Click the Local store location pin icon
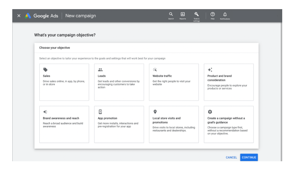This screenshot has height=176, width=298. point(155,112)
